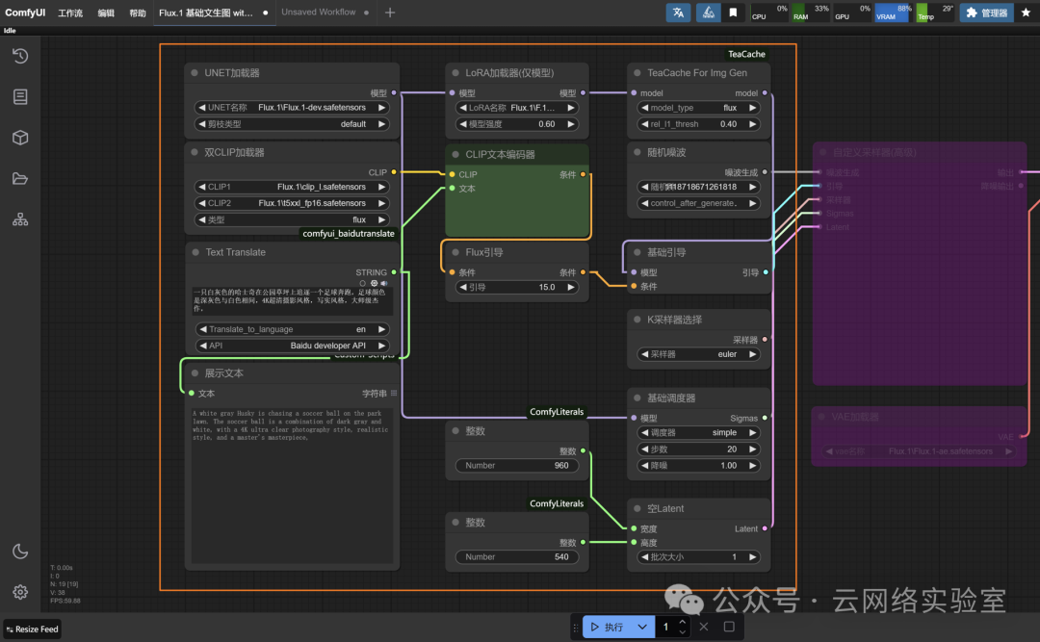This screenshot has height=642, width=1040.
Task: Open the 帮助 menu
Action: (138, 13)
